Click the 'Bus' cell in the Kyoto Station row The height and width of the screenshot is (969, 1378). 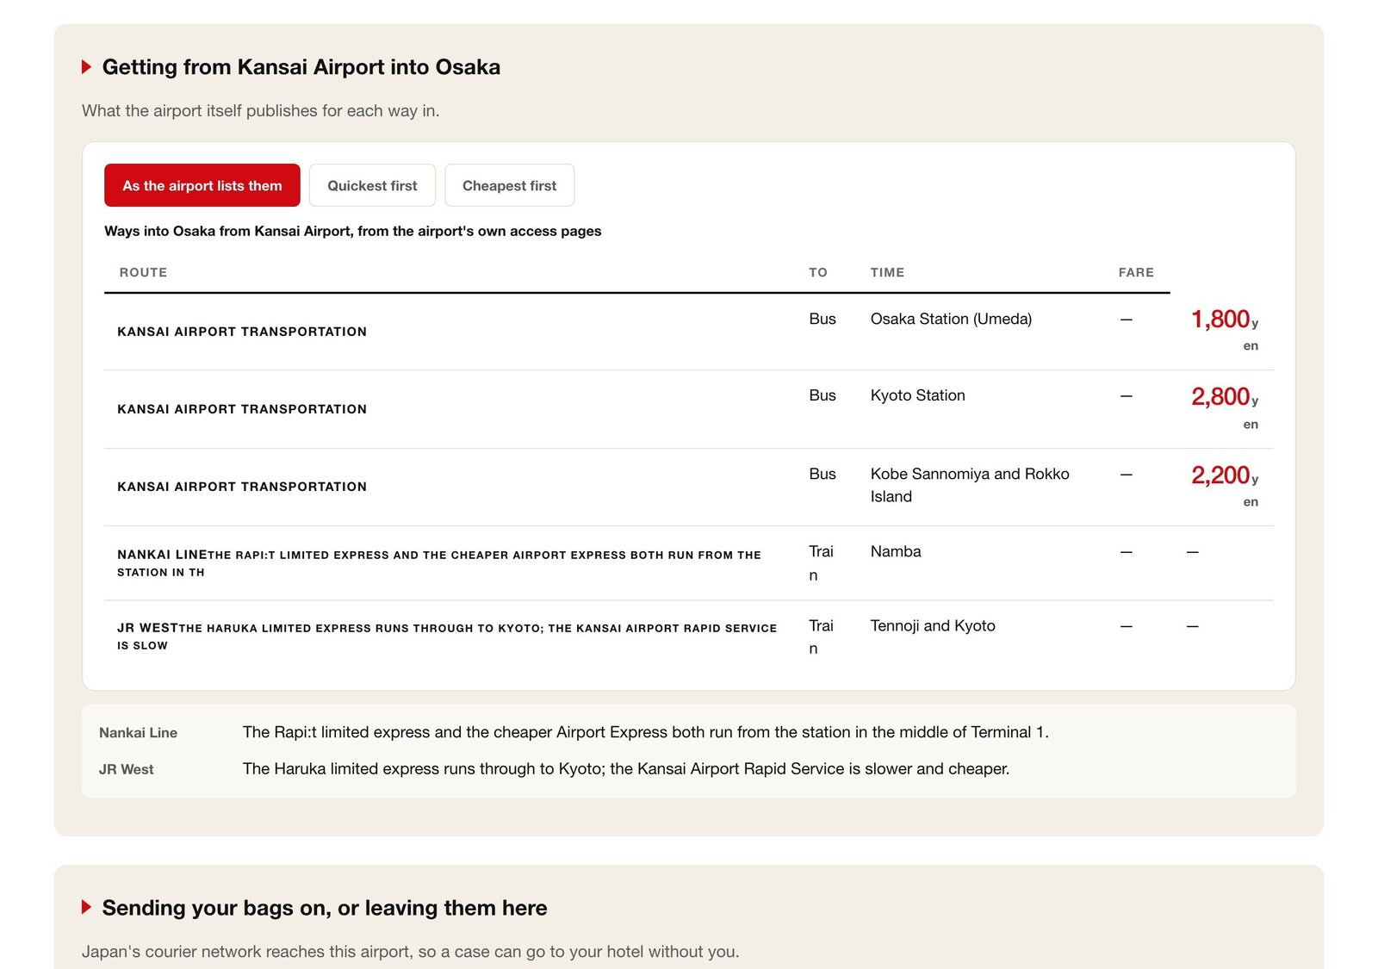click(x=822, y=395)
